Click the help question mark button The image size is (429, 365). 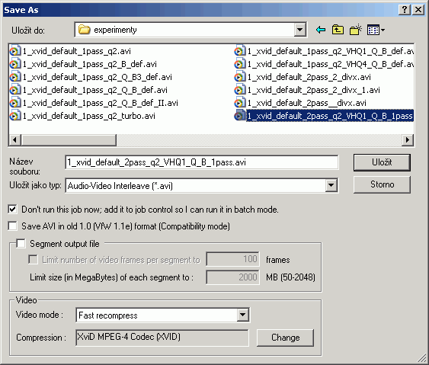point(405,10)
